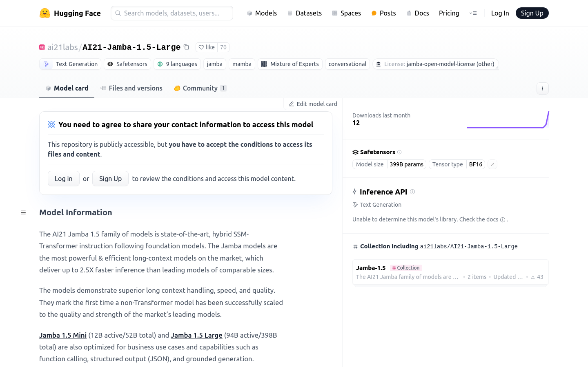
Task: Click the Text Generation tag
Action: click(70, 64)
